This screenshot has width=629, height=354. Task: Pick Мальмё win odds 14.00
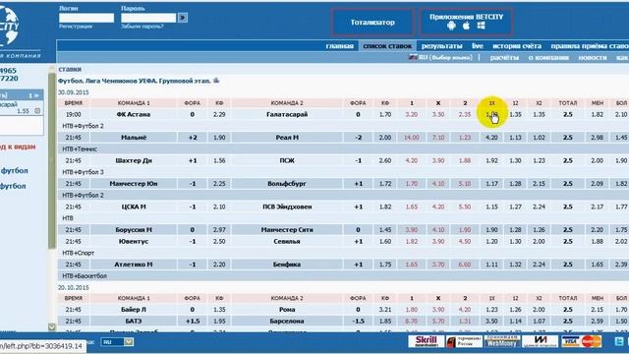click(411, 138)
